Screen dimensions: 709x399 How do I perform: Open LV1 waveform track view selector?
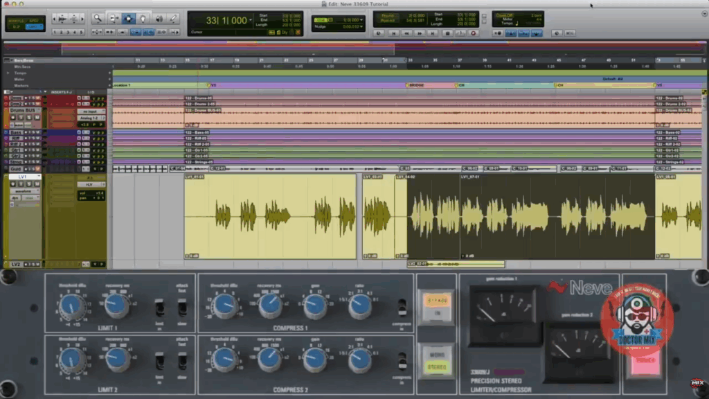(25, 191)
